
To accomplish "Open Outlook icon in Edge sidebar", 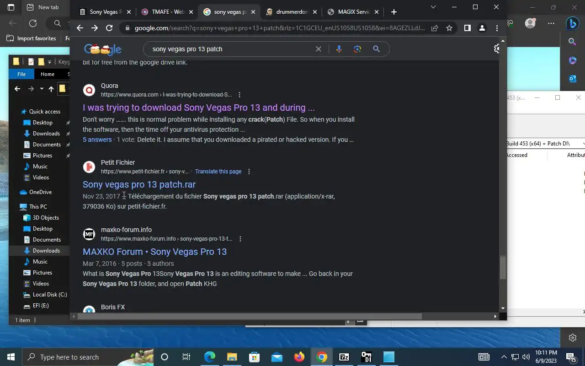I will coord(572,79).
